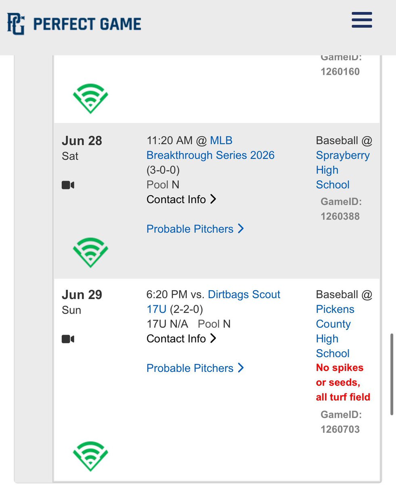Viewport: 396px width, 485px height.
Task: Click the Jun 28 date heading
Action: point(82,141)
